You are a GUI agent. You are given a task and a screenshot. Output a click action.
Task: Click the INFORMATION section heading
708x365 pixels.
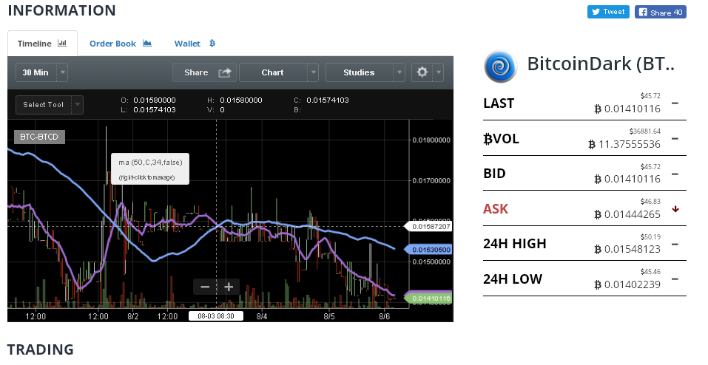62,10
